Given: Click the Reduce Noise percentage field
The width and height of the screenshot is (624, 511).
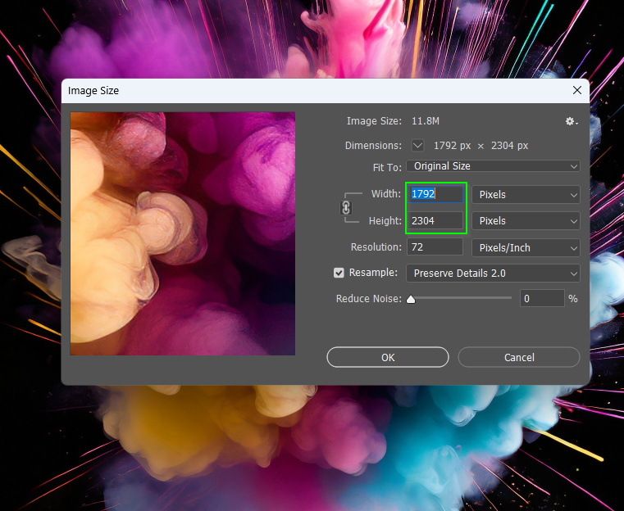Looking at the screenshot, I should [x=542, y=298].
